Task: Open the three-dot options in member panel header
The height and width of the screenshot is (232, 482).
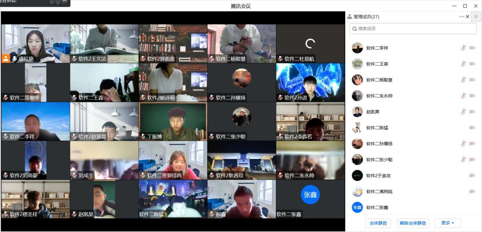Action: [461, 17]
